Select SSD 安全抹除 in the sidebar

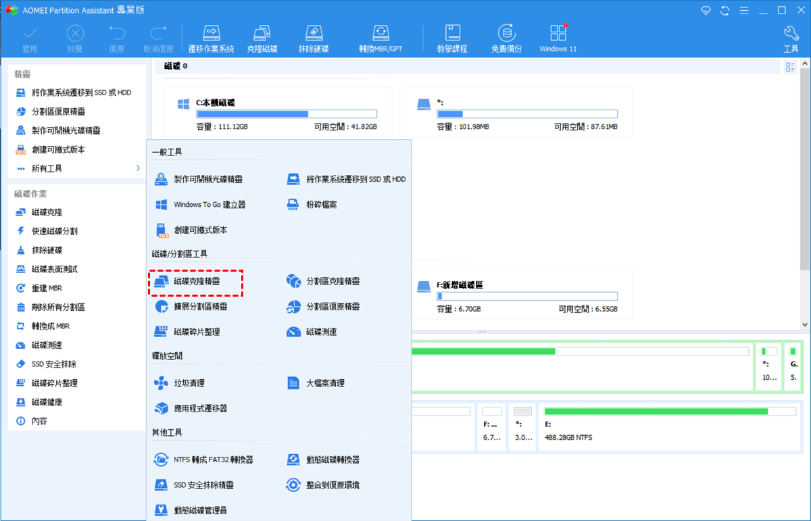[45, 364]
